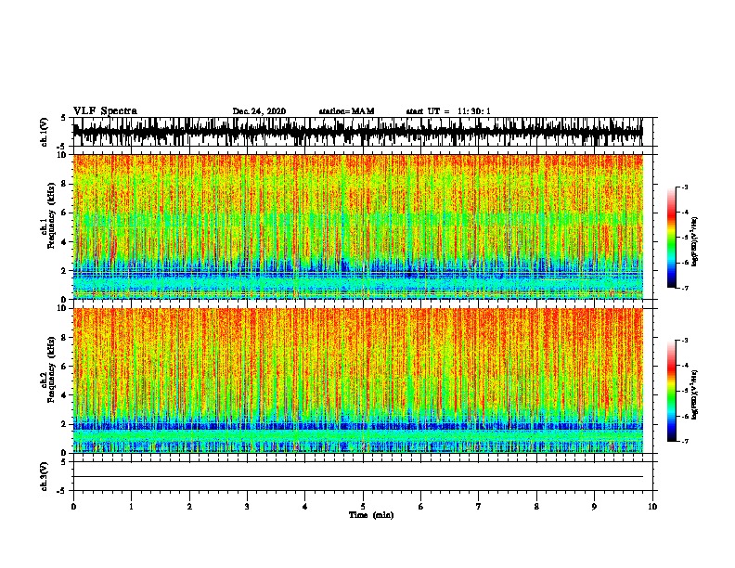This screenshot has height=568, width=735.
Task: Click the "-3" label on ch.2 color scale
Action: click(x=684, y=341)
